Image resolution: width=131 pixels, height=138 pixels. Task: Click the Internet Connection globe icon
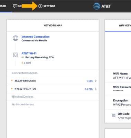pyautogui.click(x=16, y=38)
